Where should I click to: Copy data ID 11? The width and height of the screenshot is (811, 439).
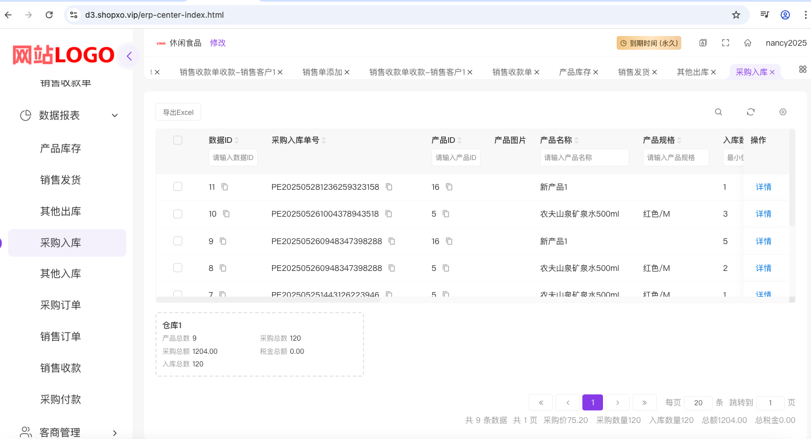225,187
